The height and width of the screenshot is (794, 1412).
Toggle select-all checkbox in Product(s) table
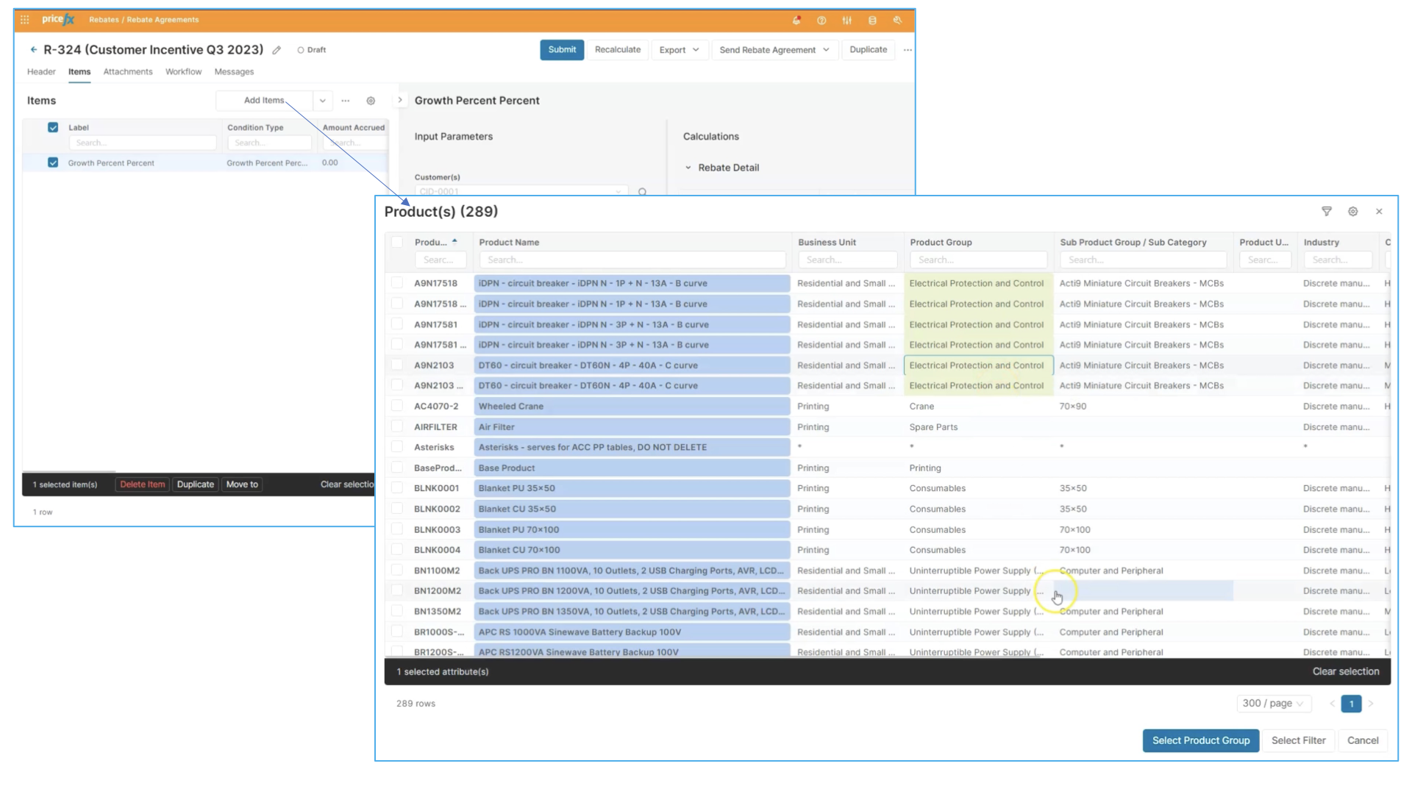[x=397, y=242]
